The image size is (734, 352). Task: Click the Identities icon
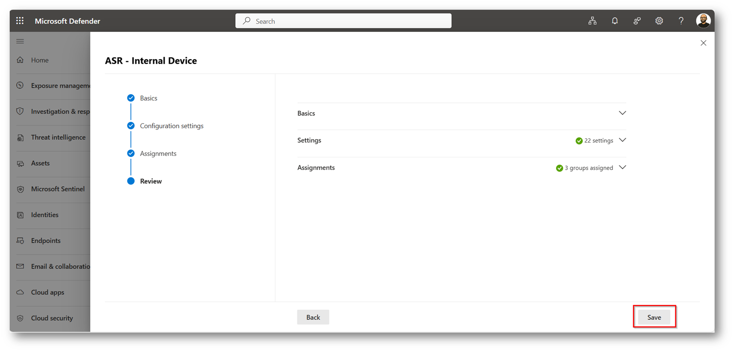coord(20,215)
